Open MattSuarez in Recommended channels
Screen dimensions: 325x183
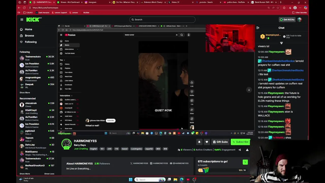[x=37, y=153]
